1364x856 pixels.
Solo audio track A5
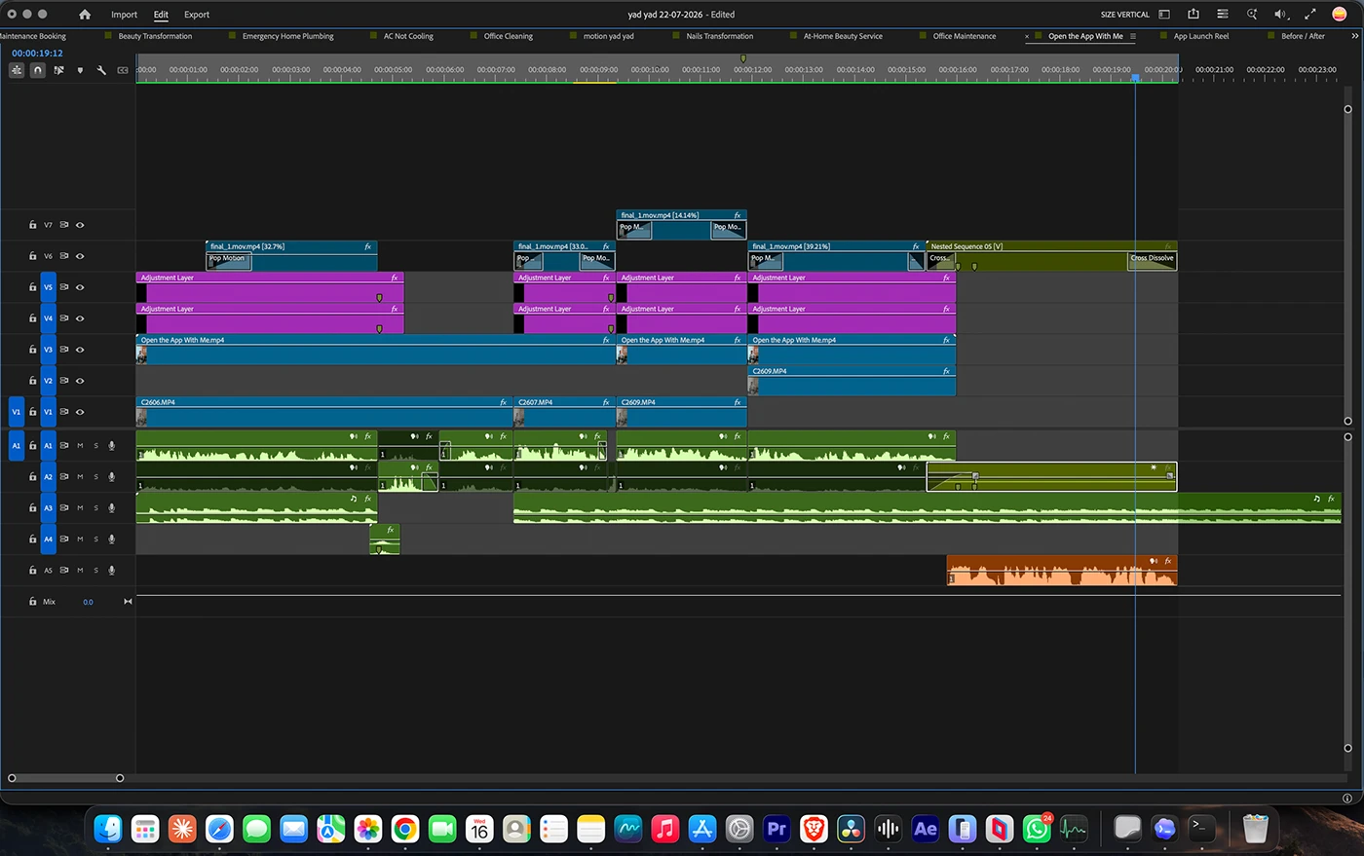pos(95,571)
